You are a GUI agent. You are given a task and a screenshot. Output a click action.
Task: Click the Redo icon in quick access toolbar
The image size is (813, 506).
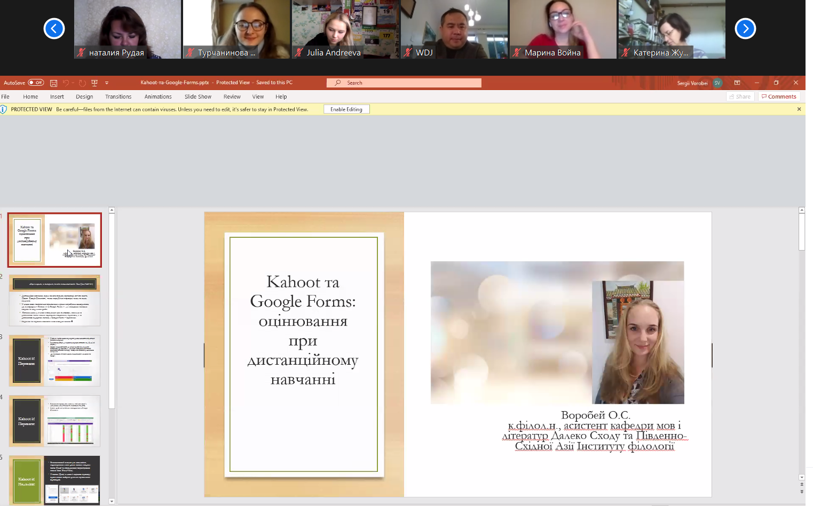[82, 83]
